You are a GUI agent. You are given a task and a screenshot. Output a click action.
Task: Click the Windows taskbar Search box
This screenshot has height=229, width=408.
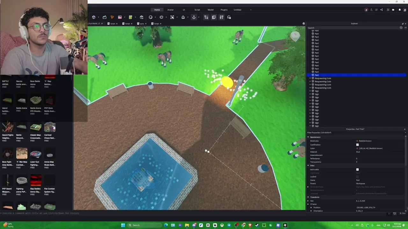(x=144, y=225)
